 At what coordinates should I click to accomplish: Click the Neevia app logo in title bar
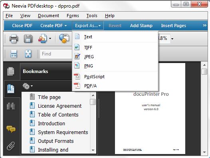[6, 6]
